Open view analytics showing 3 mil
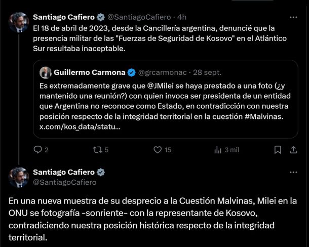This screenshot has height=247, width=309. pyautogui.click(x=218, y=149)
